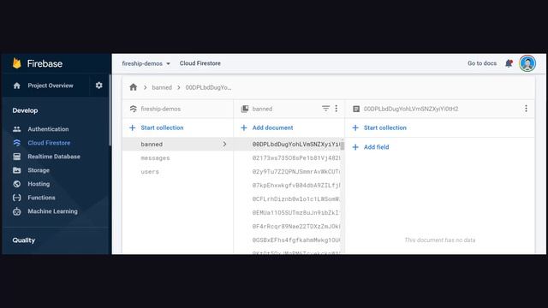548x308 pixels.
Task: Select messages collection
Action: click(155, 157)
